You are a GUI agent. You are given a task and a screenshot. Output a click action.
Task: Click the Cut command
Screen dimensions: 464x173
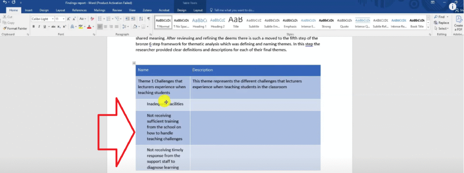(8, 17)
